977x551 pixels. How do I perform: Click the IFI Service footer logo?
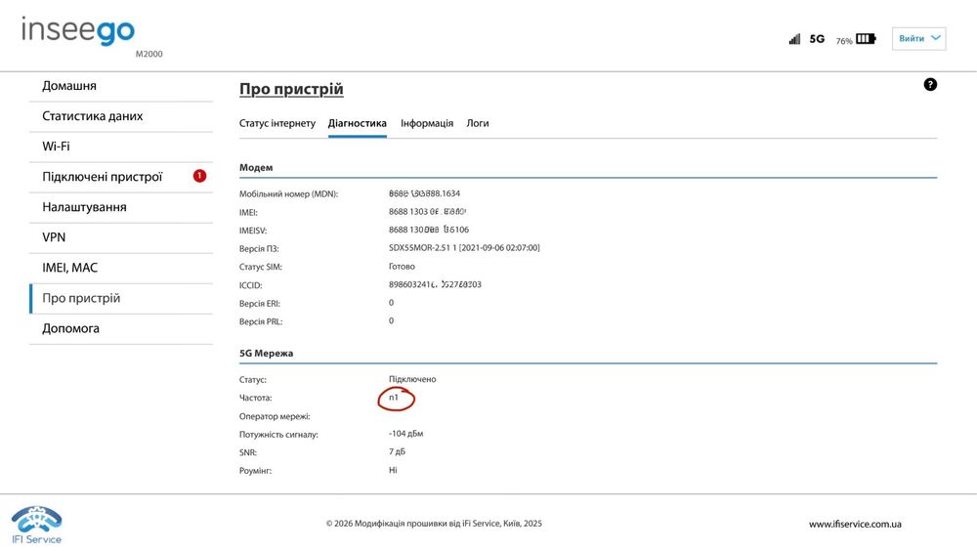click(x=37, y=526)
